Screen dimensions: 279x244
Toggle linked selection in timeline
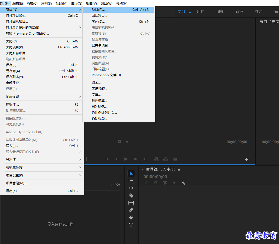[165, 183]
